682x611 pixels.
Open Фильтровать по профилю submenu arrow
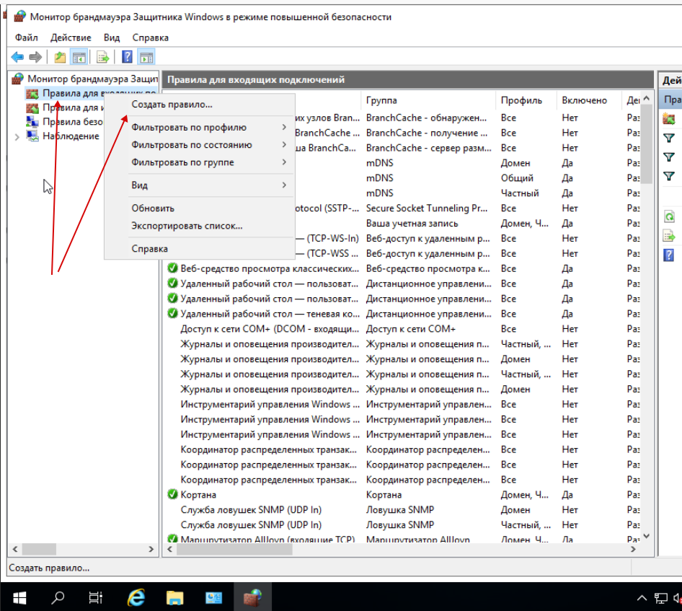pos(284,127)
